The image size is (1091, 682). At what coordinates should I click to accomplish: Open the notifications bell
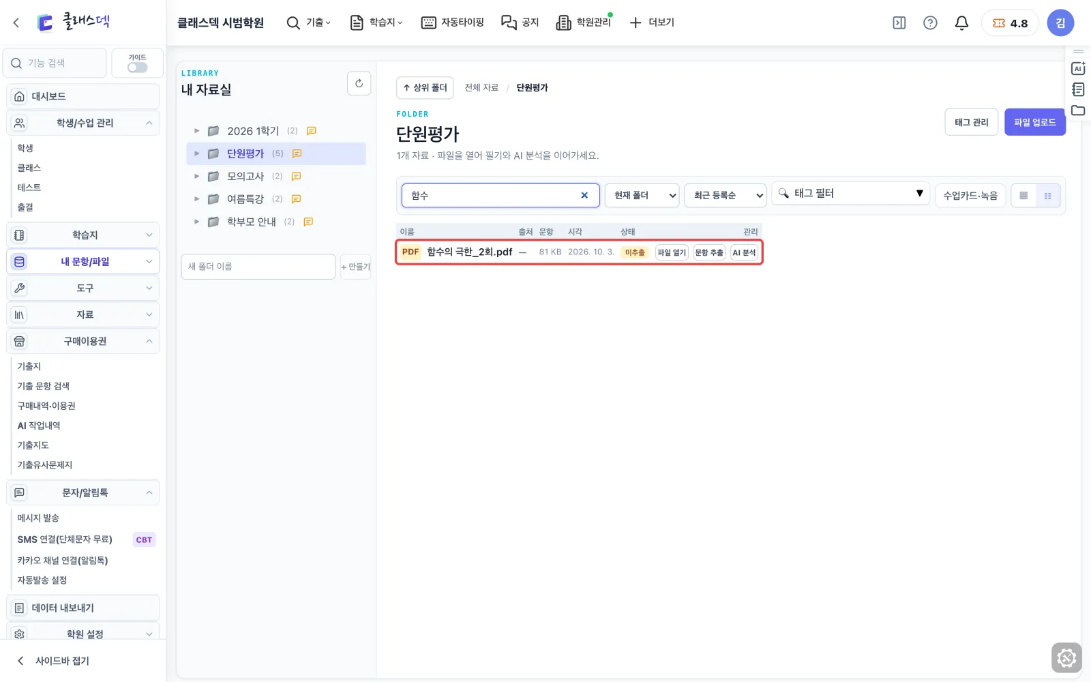[961, 23]
